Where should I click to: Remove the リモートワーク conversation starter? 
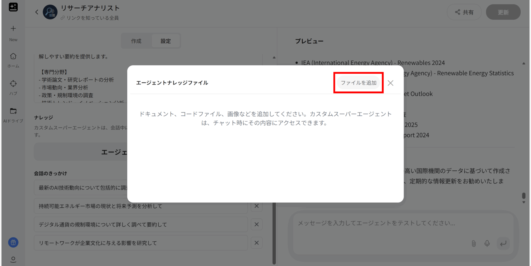pos(256,243)
